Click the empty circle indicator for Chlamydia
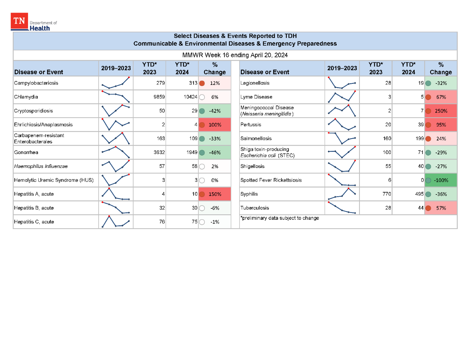 click(202, 97)
